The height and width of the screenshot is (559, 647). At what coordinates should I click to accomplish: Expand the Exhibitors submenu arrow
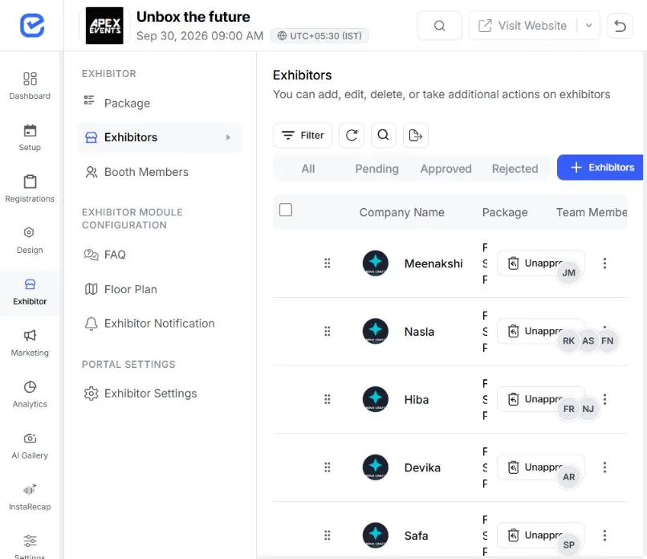click(228, 137)
